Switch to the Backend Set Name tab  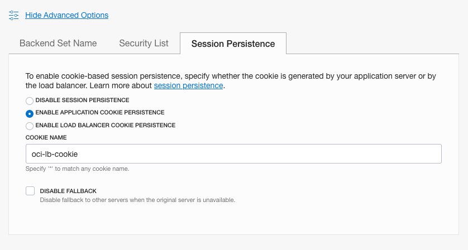58,43
